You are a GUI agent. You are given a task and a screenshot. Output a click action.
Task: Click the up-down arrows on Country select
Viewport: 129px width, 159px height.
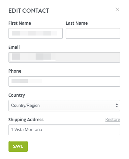pyautogui.click(x=117, y=105)
